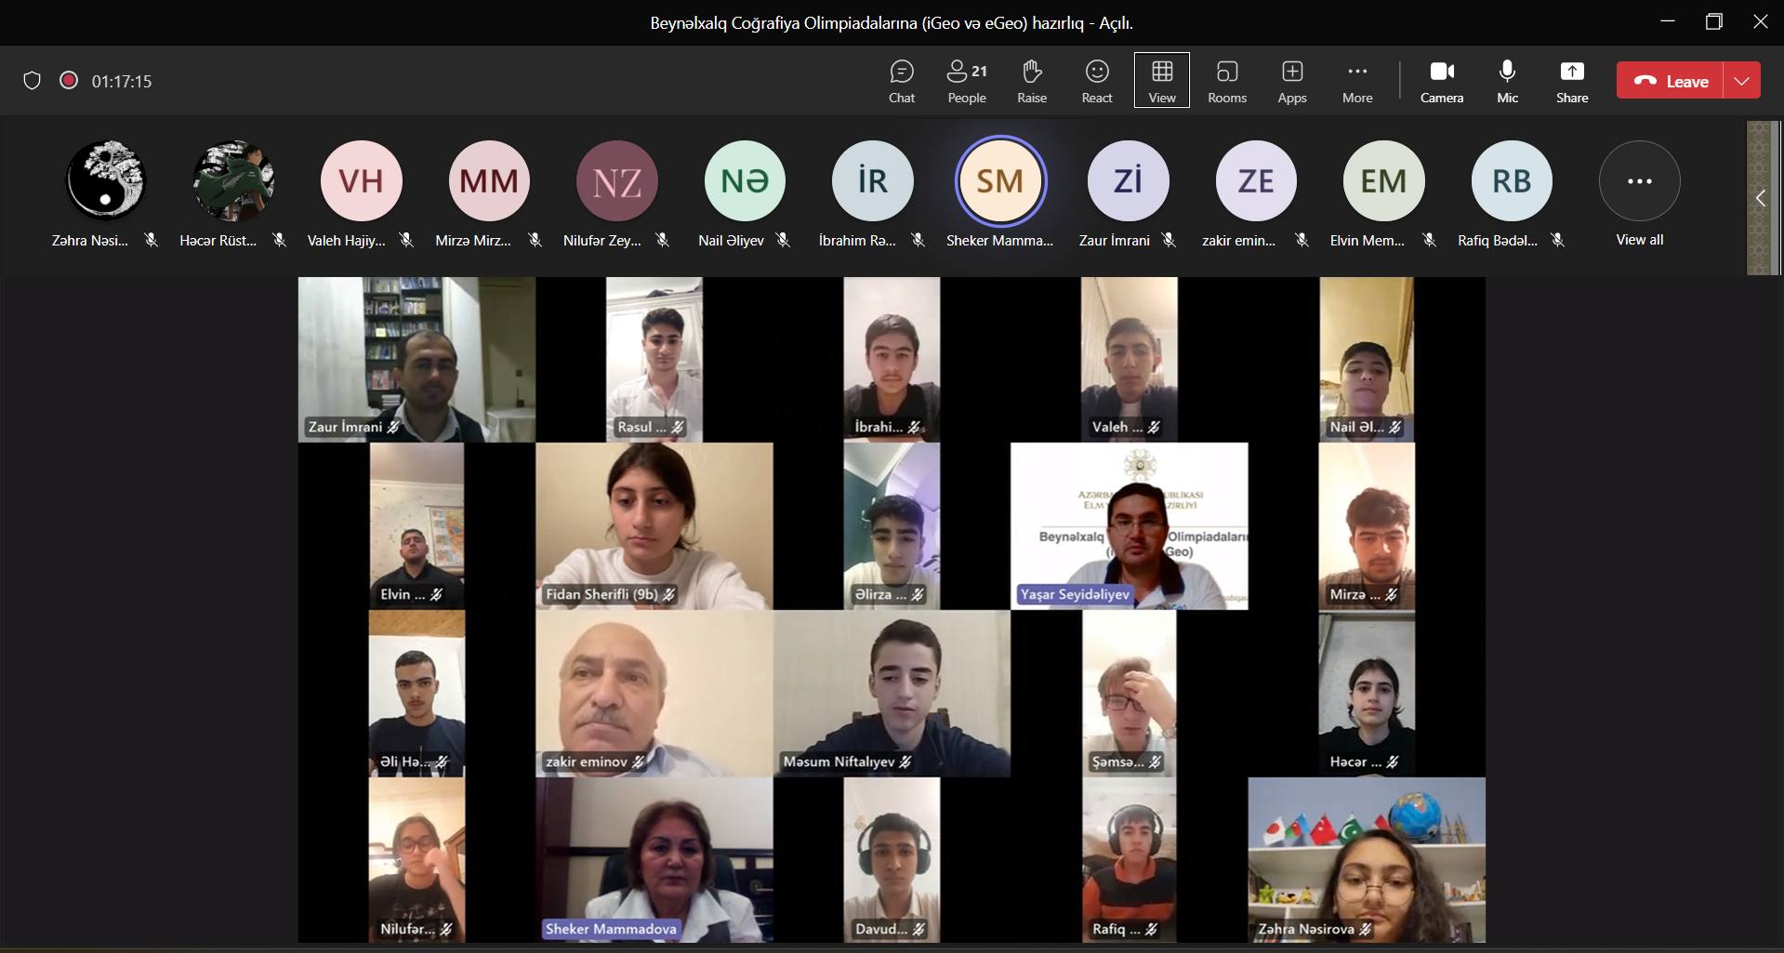Open the Apps panel
The width and height of the screenshot is (1784, 953).
pos(1291,81)
